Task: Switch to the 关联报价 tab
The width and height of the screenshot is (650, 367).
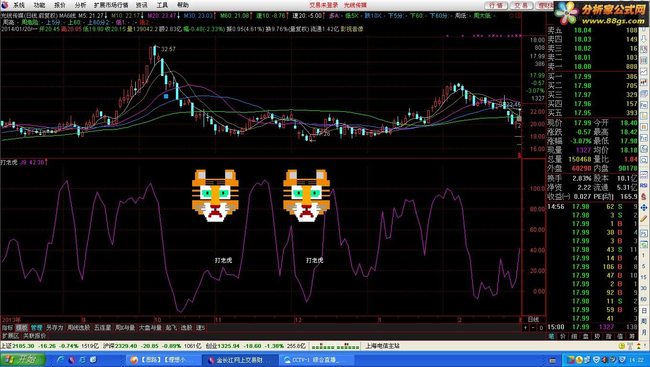Action: [34, 336]
